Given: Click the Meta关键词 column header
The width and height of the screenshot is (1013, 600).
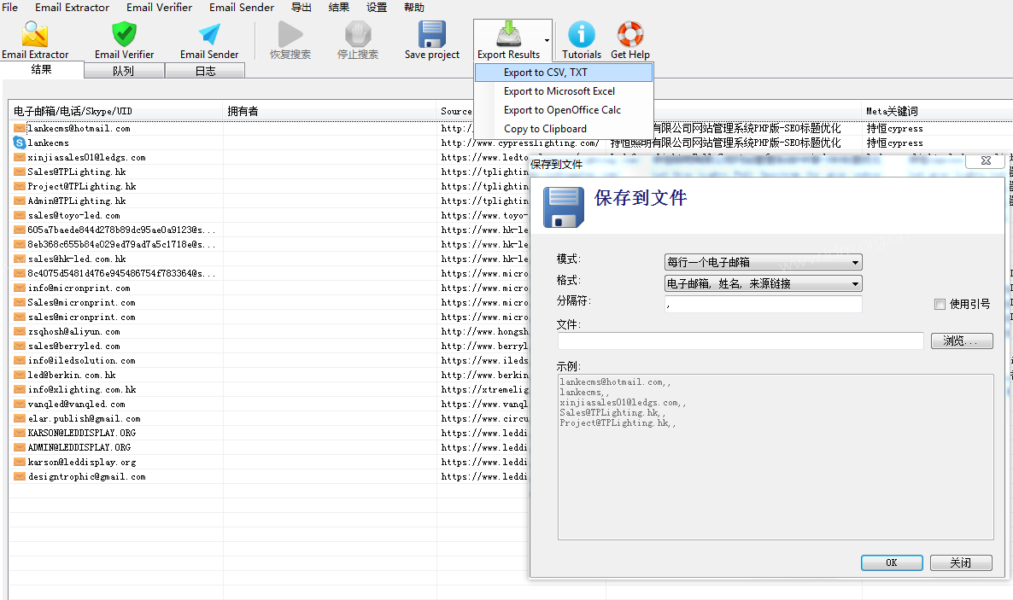Looking at the screenshot, I should pos(937,111).
